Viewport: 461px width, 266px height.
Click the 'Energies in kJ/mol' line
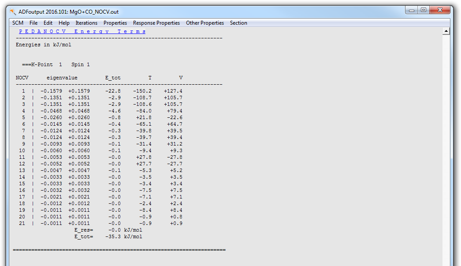click(44, 45)
